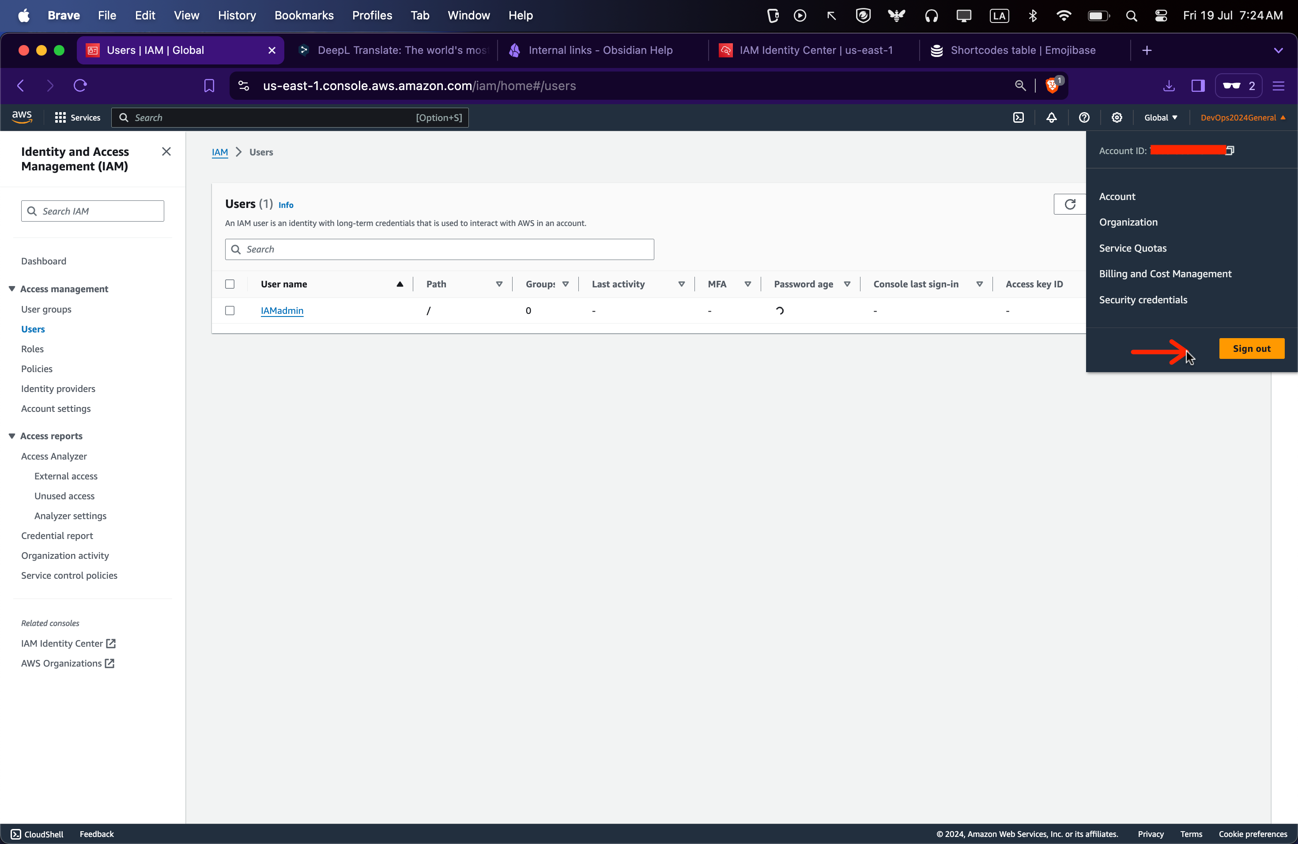Viewport: 1298px width, 844px height.
Task: Open the AWS settings gear icon
Action: [1117, 118]
